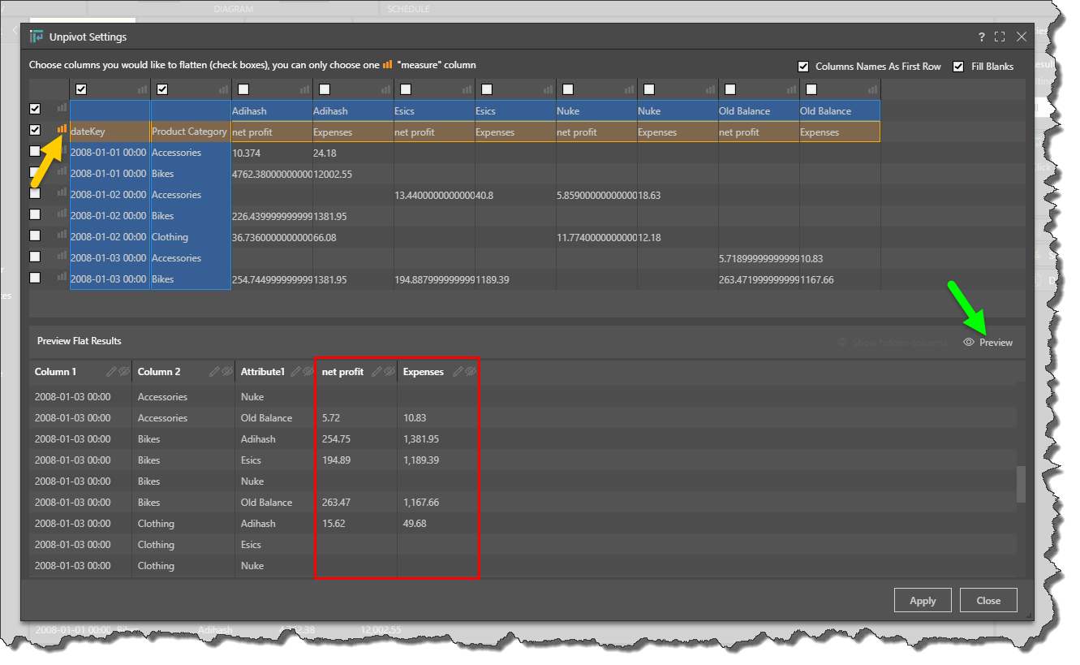Screen dimensions: 1080x665
Task: Uncheck the dateKey header row checkbox
Action: (x=35, y=130)
